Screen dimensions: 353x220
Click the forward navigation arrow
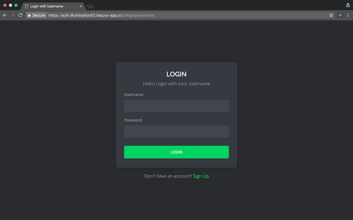click(x=12, y=15)
